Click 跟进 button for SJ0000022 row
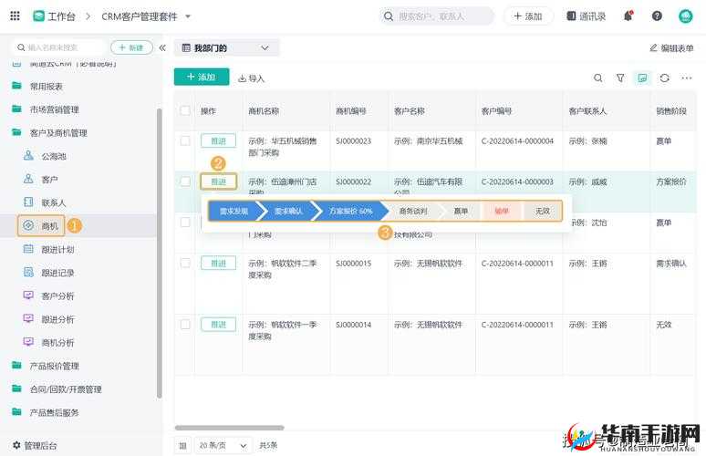Viewport: 706px width, 456px height. click(x=218, y=181)
